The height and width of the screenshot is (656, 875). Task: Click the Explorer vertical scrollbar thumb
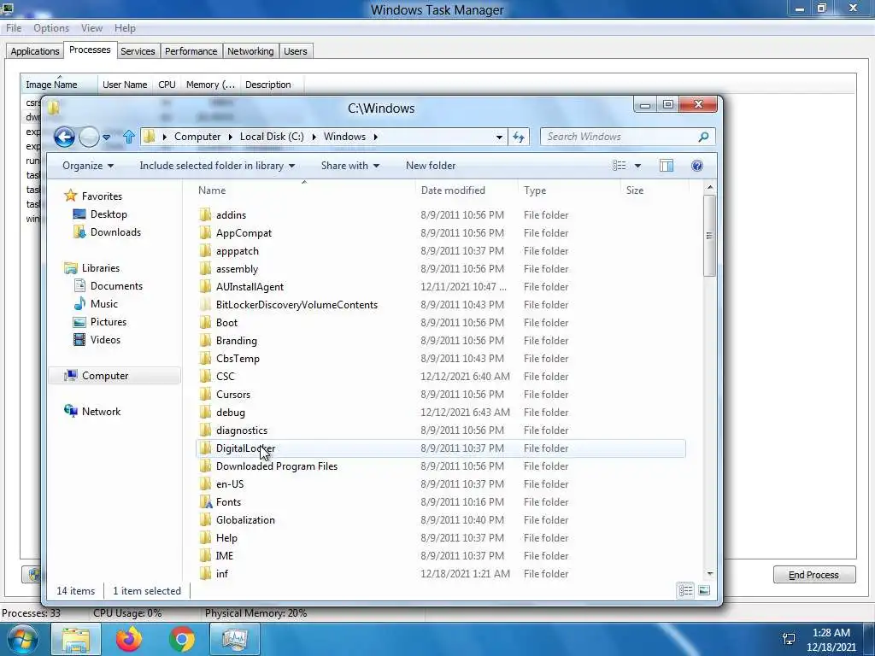709,236
